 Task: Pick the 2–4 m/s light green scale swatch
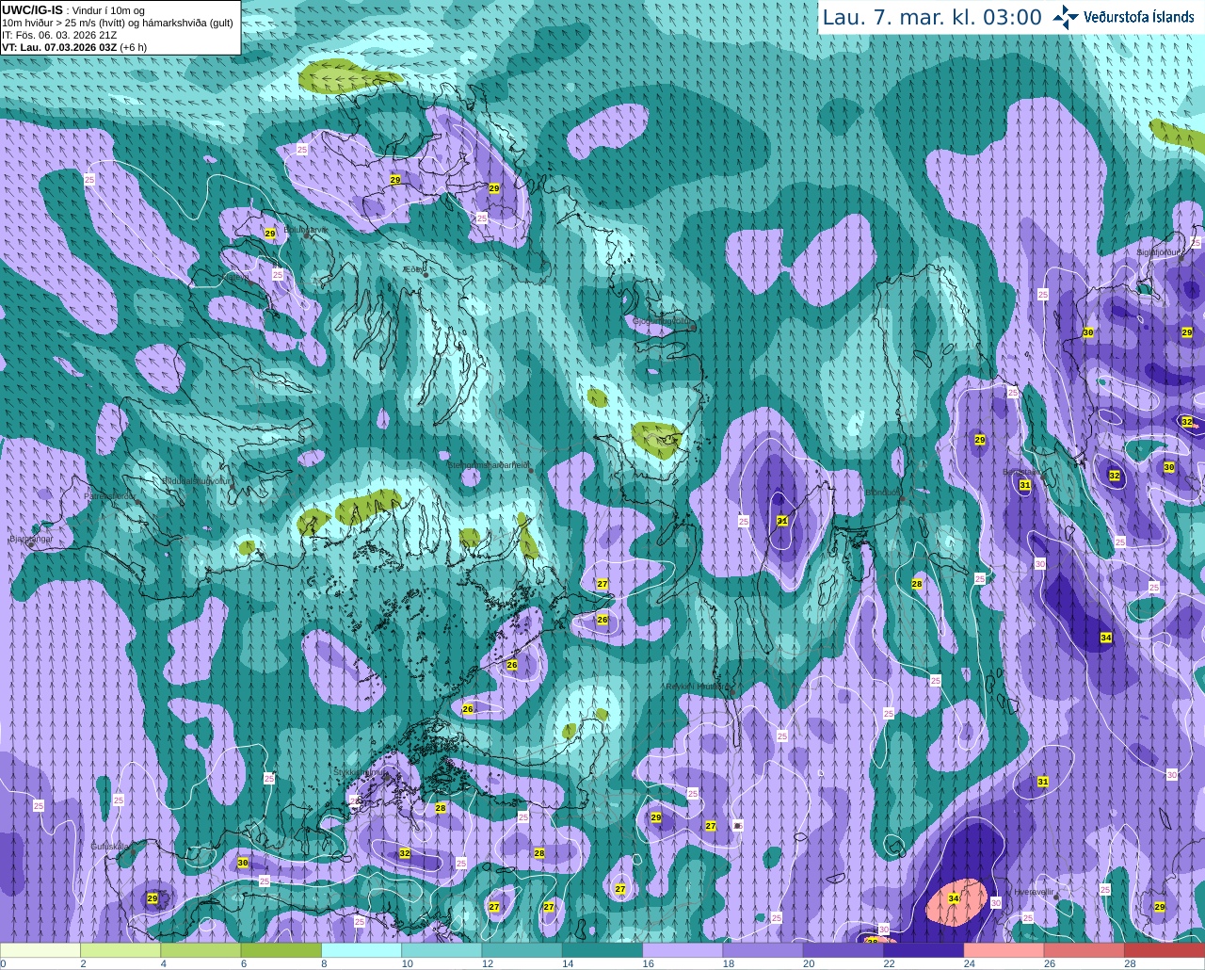[x=120, y=950]
